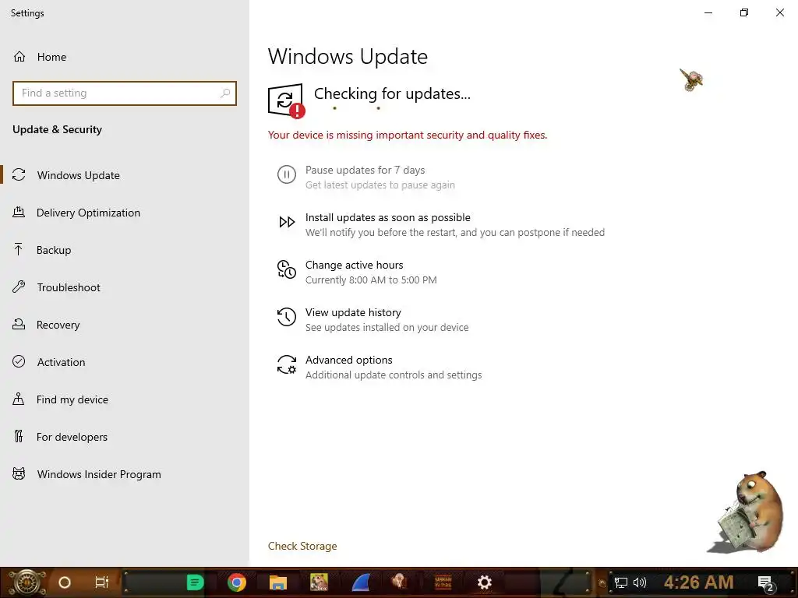Launch Google Chrome from taskbar

coord(237,582)
